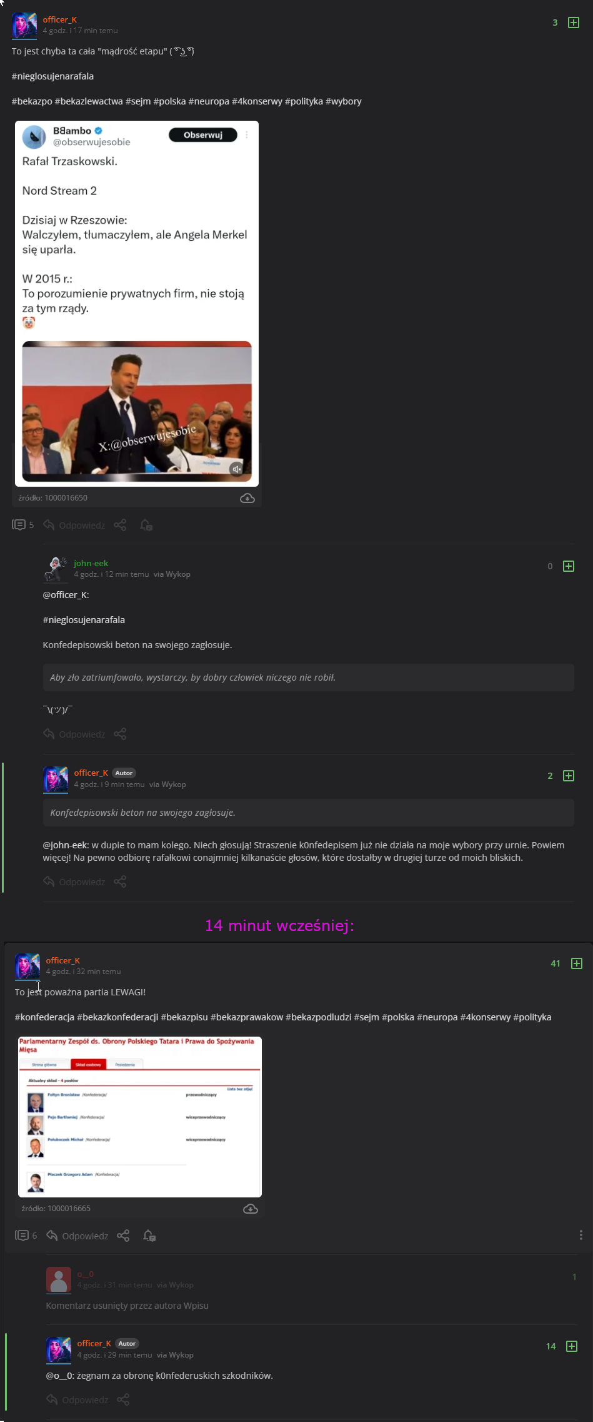Upvote officer_K's reply with 14 votes
The height and width of the screenshot is (1422, 593).
[571, 1346]
